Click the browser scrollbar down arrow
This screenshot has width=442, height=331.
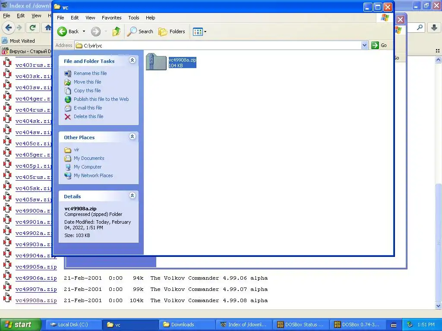(x=438, y=306)
